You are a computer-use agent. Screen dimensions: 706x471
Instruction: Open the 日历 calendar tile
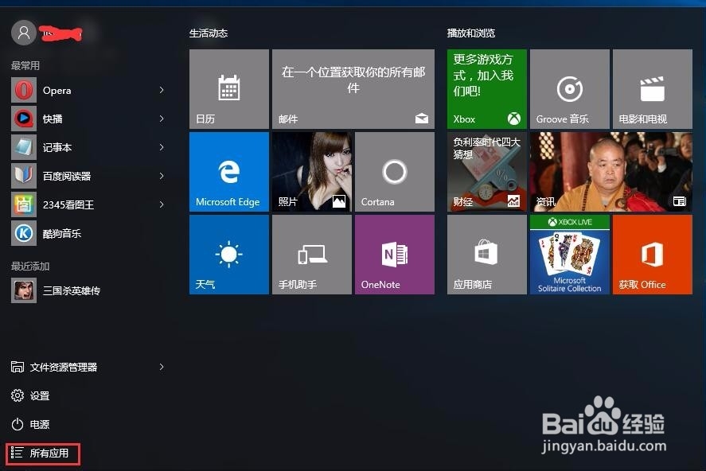point(229,89)
